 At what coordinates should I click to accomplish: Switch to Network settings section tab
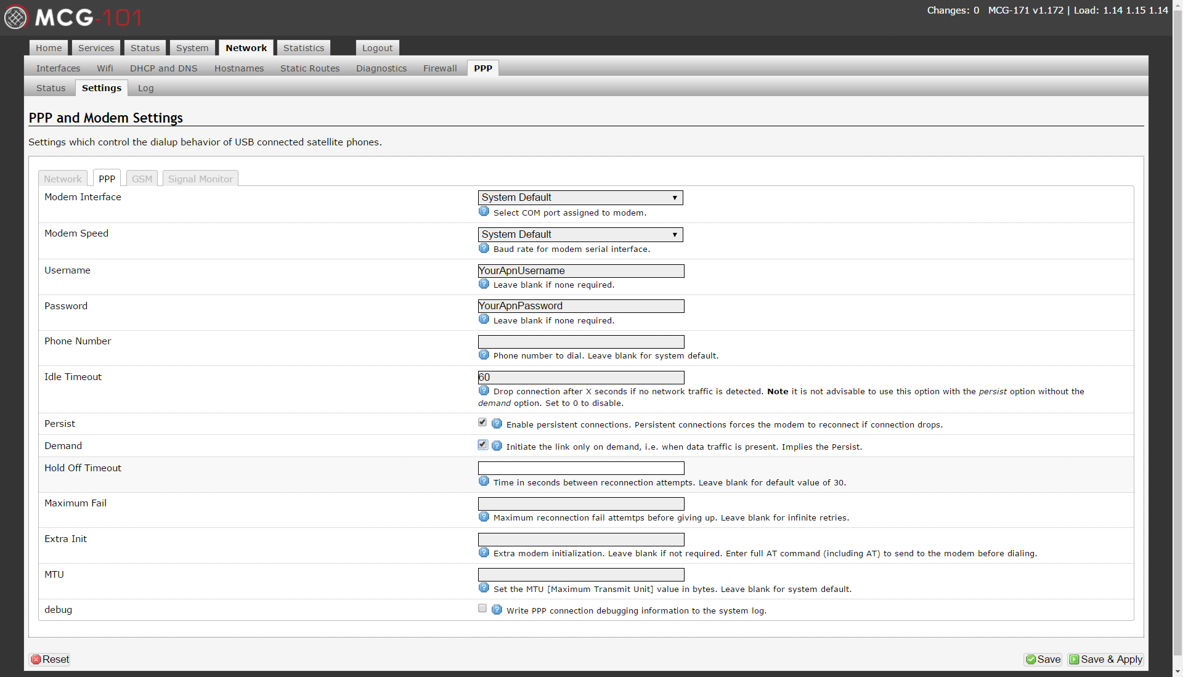click(62, 179)
